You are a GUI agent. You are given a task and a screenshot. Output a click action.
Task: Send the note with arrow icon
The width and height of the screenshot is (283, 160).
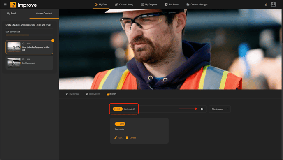[x=202, y=109]
